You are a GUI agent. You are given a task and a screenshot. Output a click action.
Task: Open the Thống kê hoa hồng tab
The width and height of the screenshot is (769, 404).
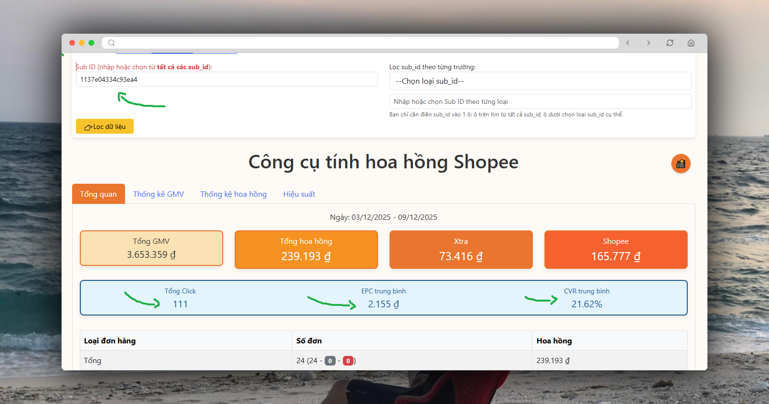click(x=233, y=194)
